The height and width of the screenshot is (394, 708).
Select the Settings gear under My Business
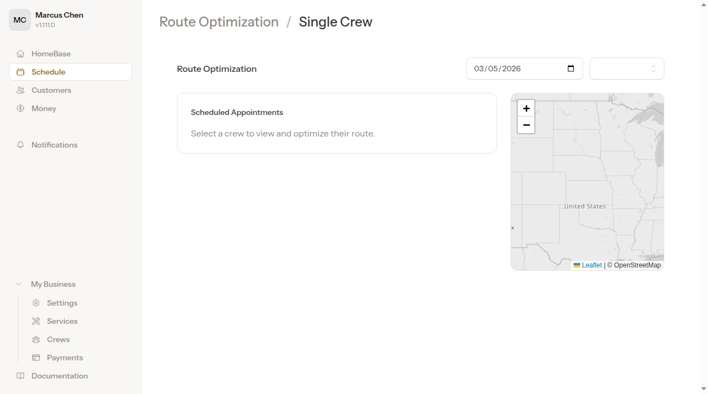click(36, 303)
